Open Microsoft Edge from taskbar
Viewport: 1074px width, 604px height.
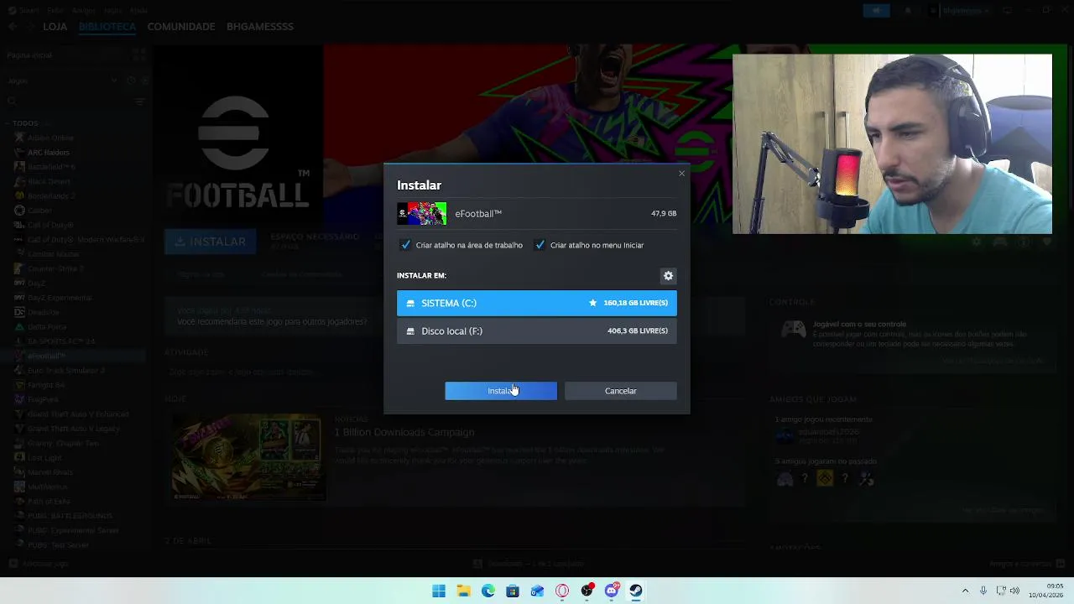[x=488, y=591]
